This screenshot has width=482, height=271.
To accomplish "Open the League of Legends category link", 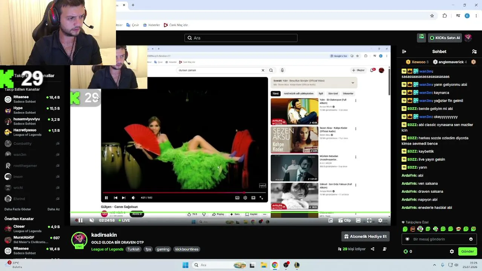I will tap(107, 249).
